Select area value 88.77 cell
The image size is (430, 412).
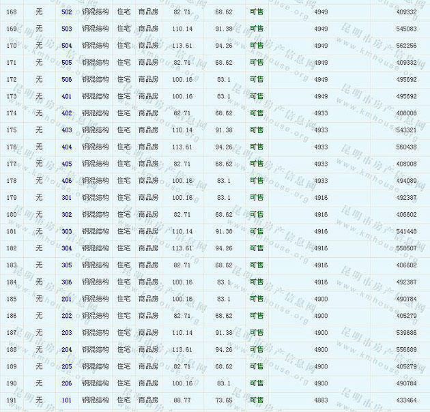tap(182, 400)
